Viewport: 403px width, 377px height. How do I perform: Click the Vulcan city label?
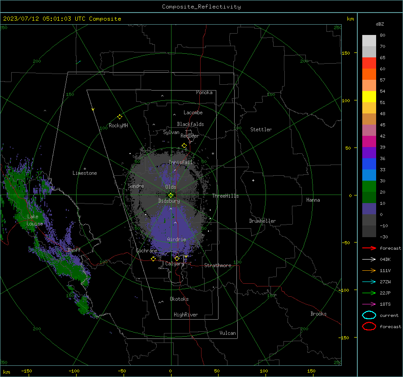(227, 333)
